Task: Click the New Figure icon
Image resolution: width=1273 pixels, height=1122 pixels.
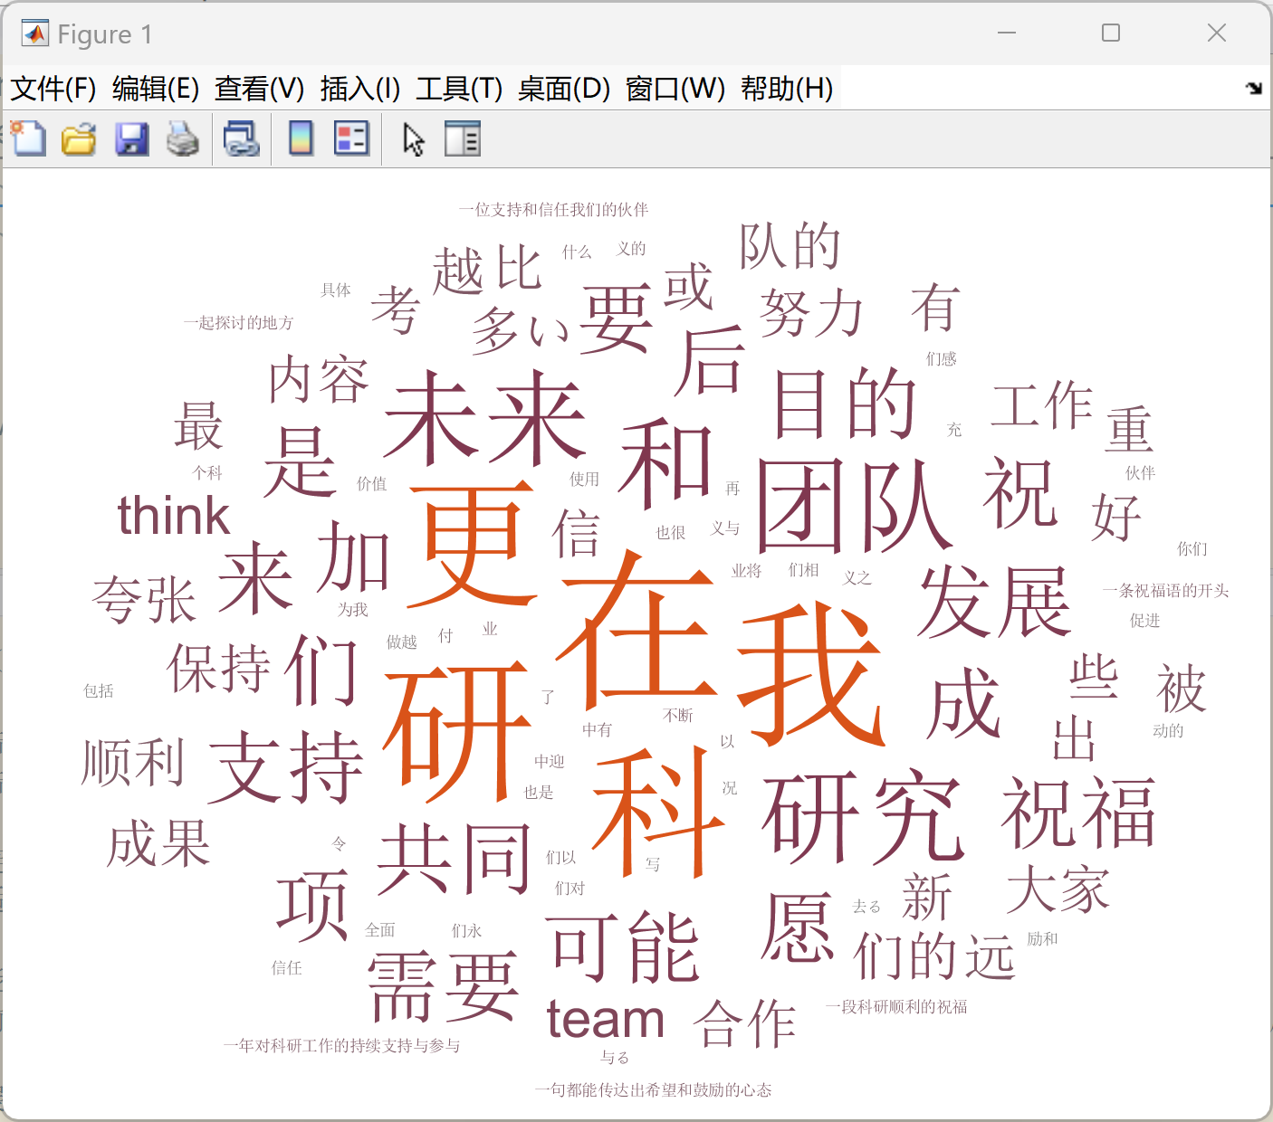Action: [x=28, y=139]
